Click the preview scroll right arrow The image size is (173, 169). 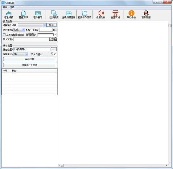click(x=167, y=165)
